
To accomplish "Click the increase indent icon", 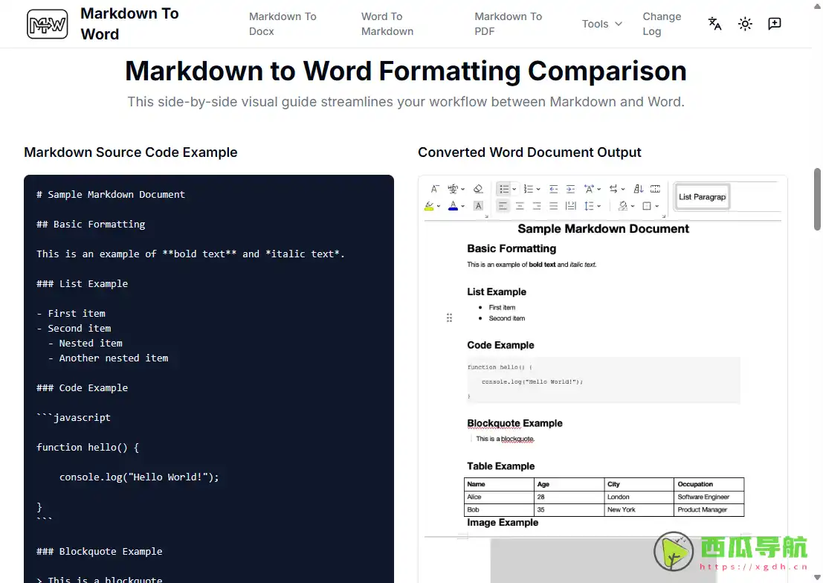I will coord(570,189).
